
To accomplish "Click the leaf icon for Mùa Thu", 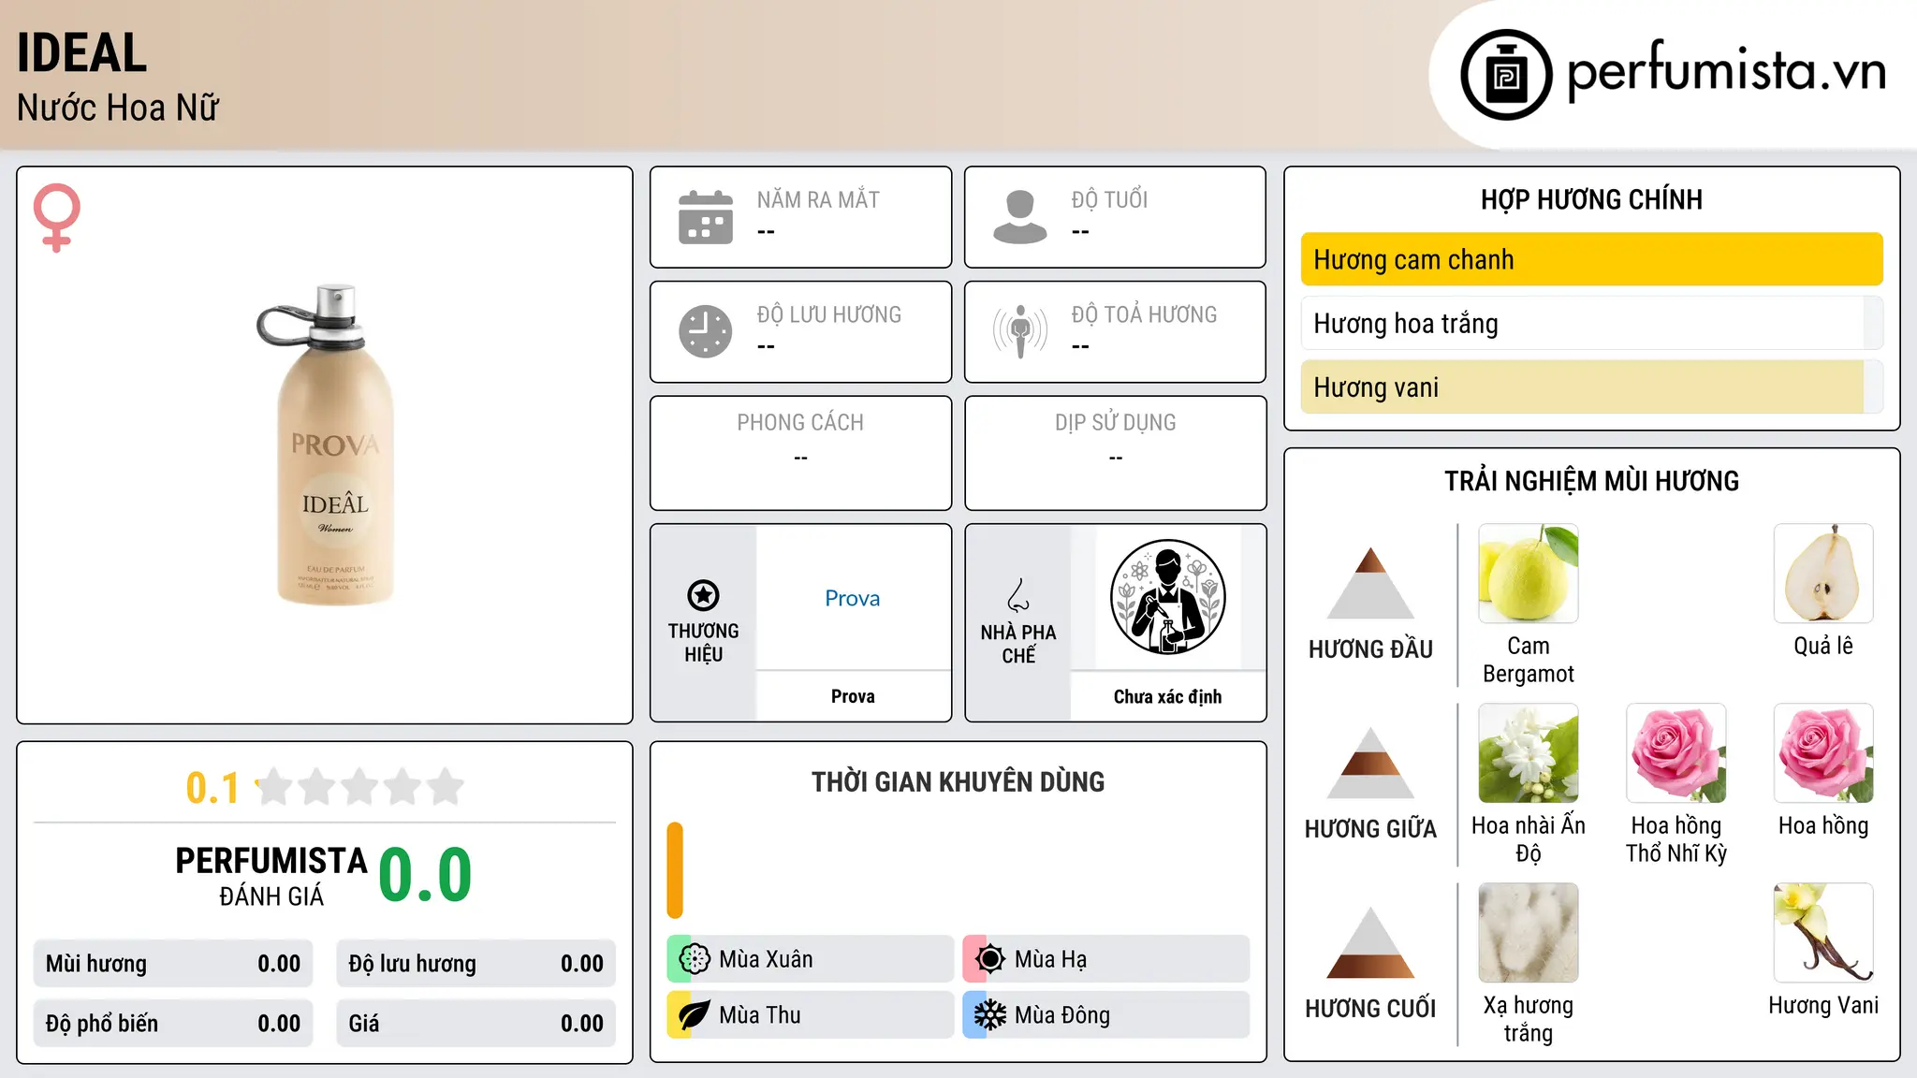I will point(695,1015).
